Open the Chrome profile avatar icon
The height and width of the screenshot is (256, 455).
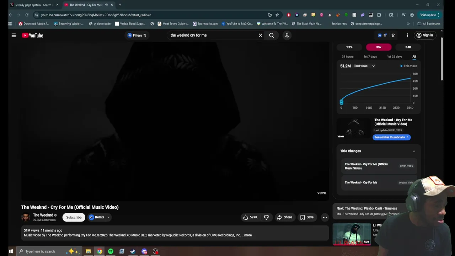click(412, 15)
